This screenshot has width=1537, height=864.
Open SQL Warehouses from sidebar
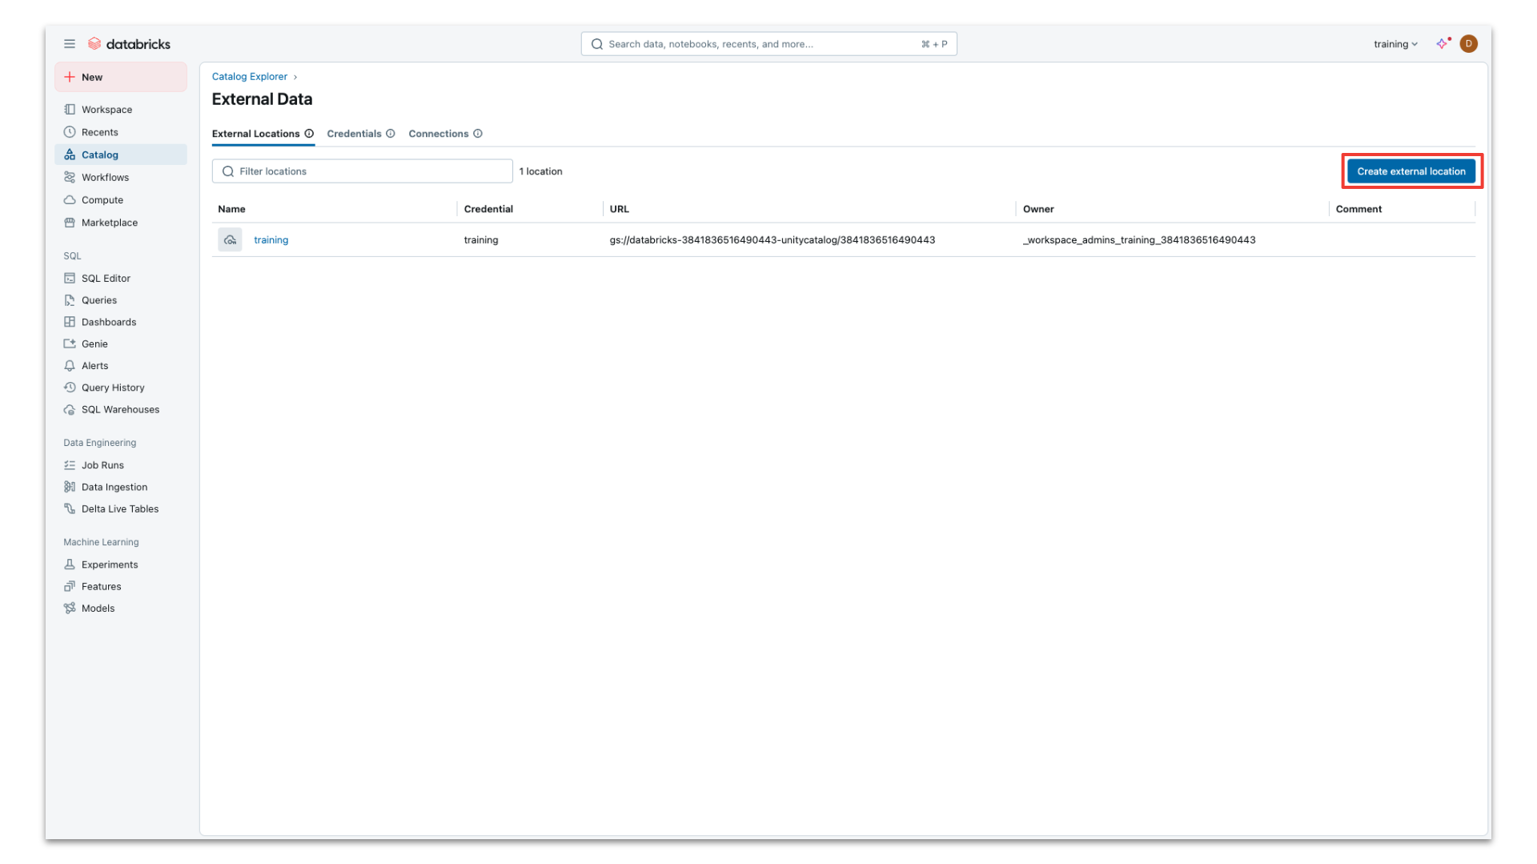[120, 409]
